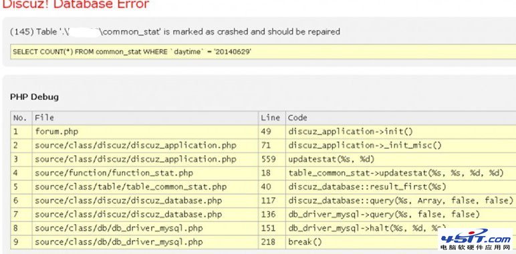Click the 'Code' column header

401,118
